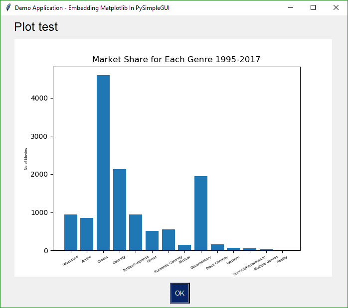Click the Adventure bar in chart
This screenshot has height=308, width=348.
(71, 232)
